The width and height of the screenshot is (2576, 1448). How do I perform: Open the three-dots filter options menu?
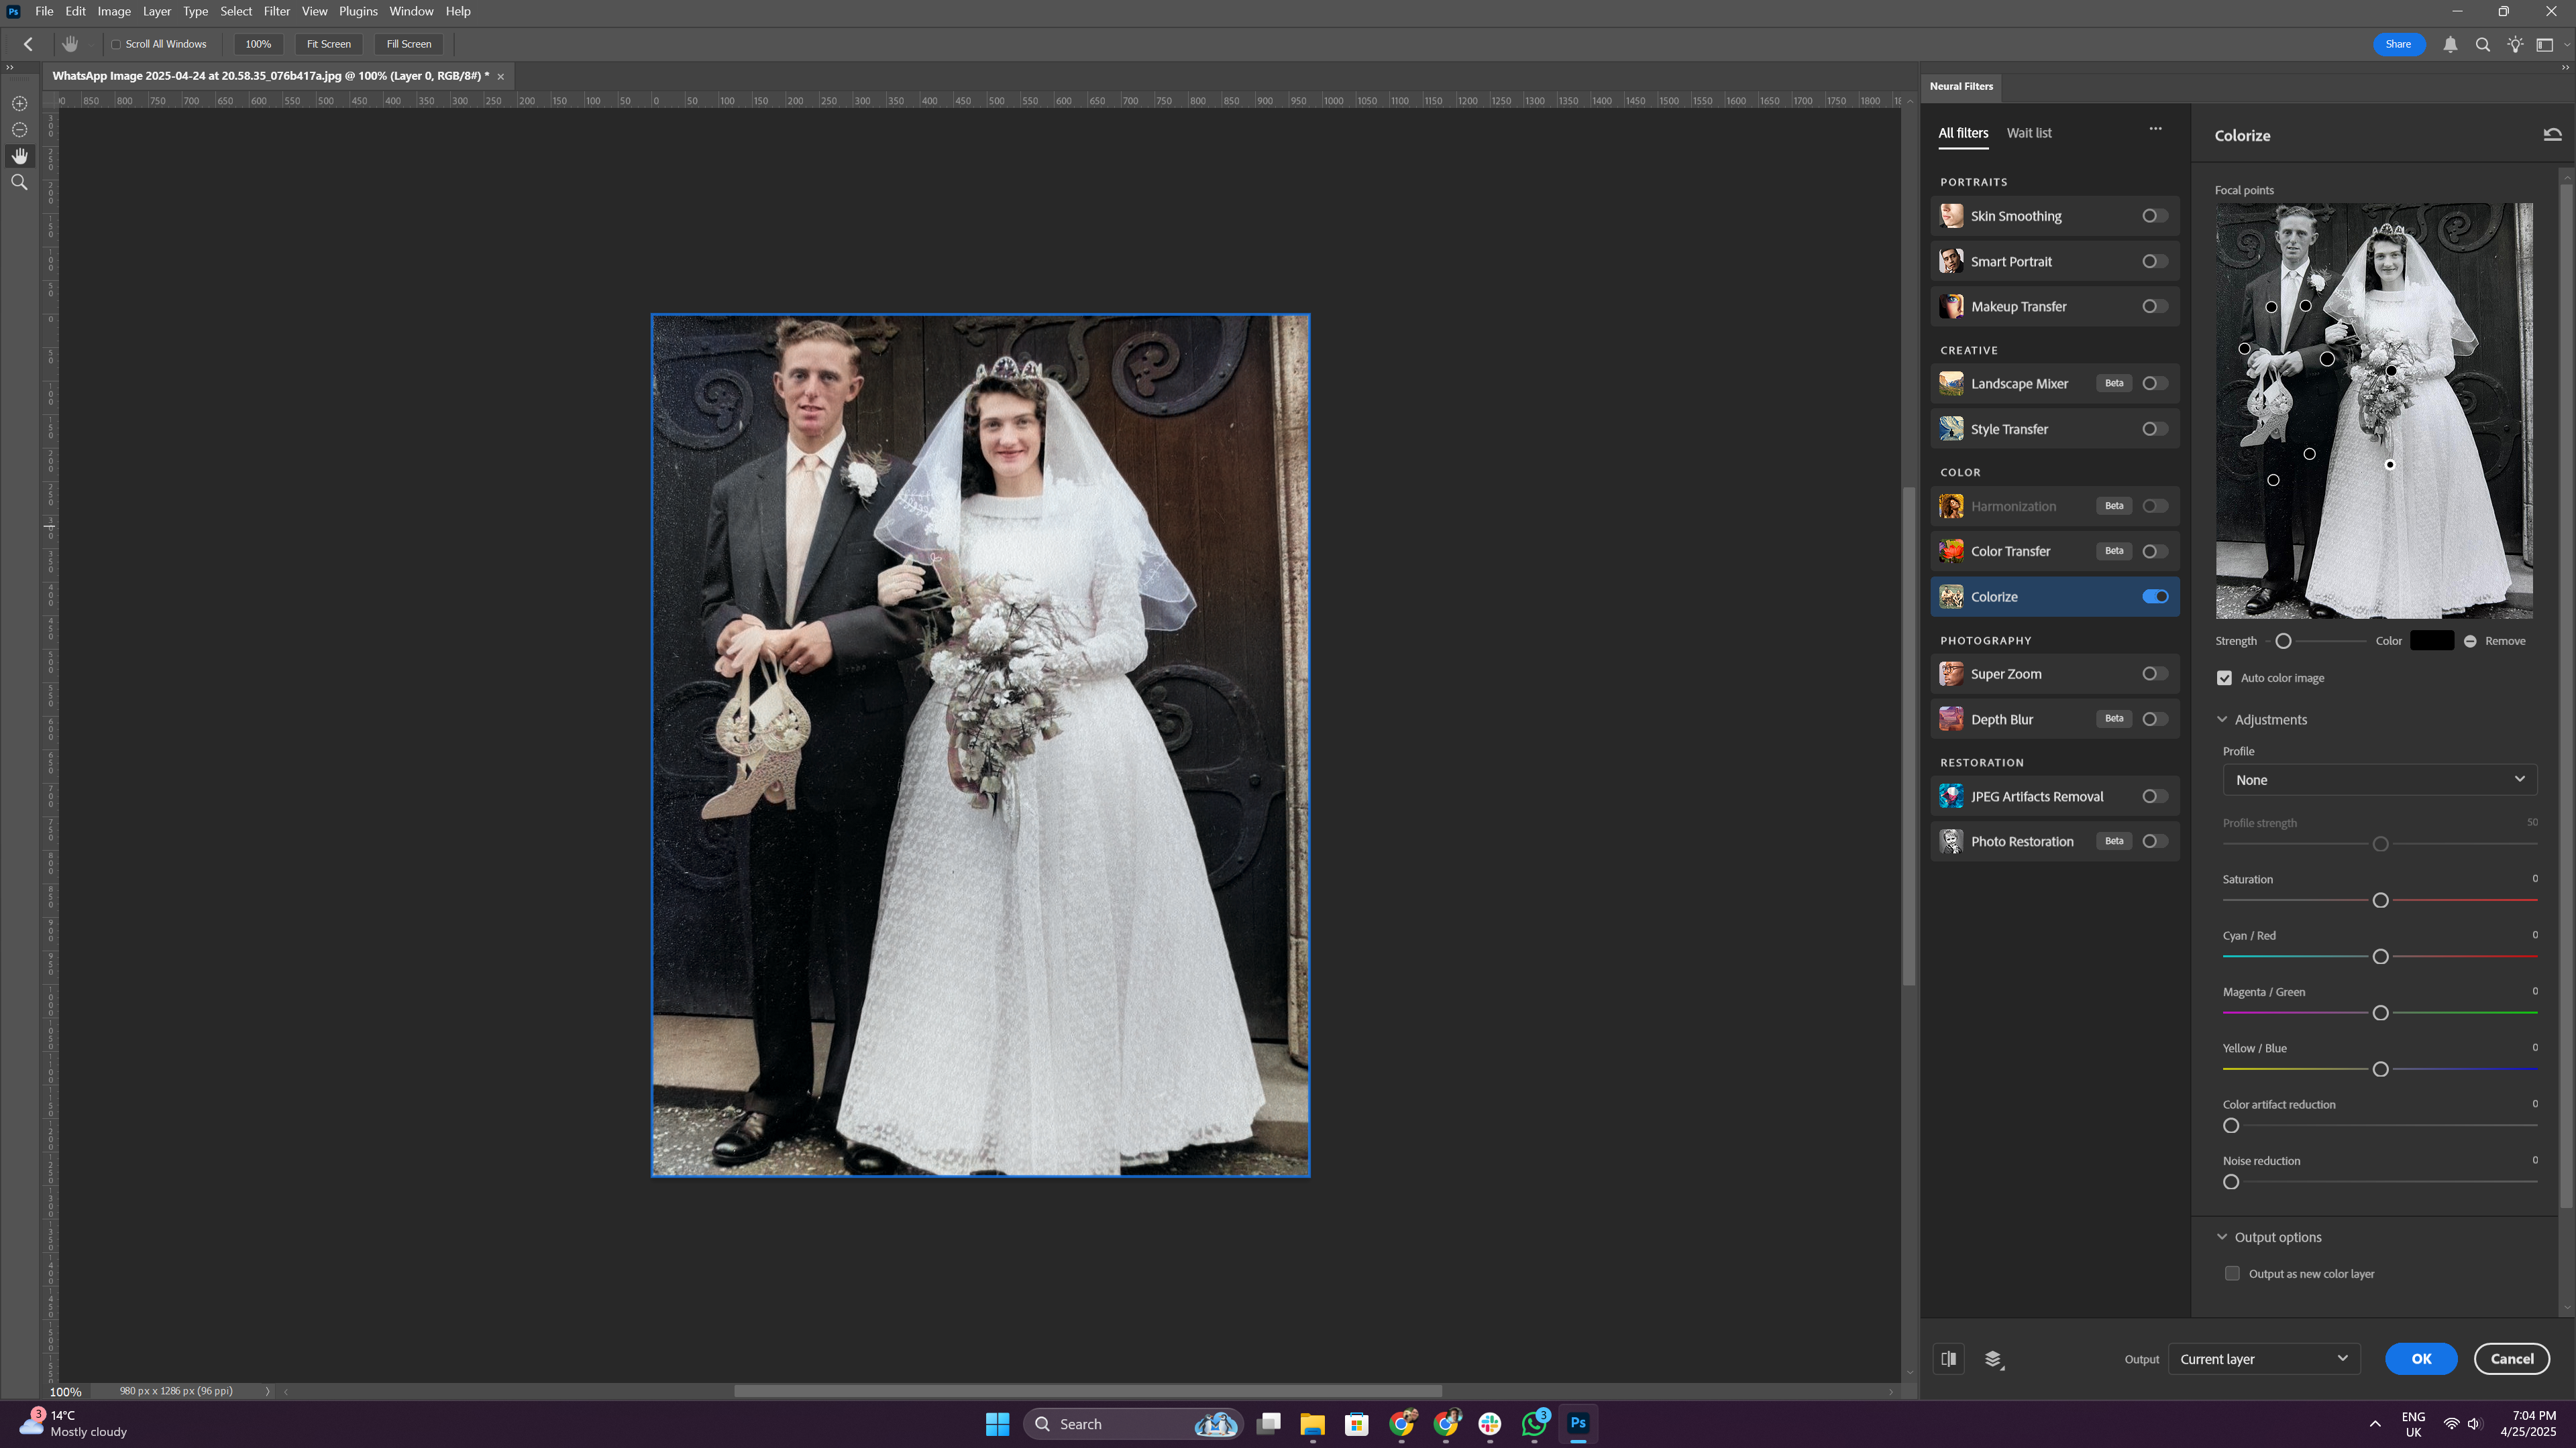coord(2155,129)
